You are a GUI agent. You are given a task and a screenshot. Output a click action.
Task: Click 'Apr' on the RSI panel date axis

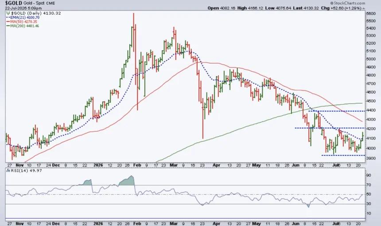pos(216,224)
